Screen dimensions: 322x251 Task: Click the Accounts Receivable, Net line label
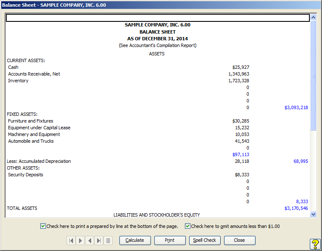(34, 74)
